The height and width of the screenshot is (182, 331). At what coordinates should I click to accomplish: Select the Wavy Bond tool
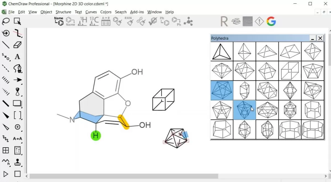[6, 138]
